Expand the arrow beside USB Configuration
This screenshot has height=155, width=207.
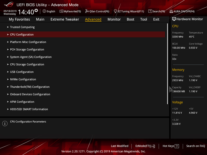(x=8, y=72)
